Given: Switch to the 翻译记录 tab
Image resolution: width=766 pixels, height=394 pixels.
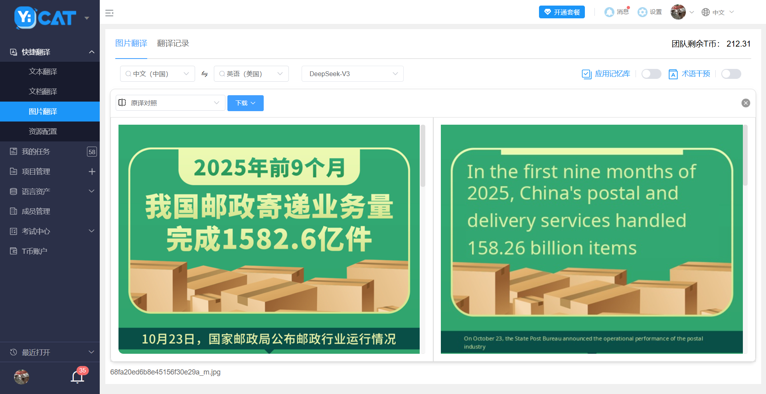Looking at the screenshot, I should pos(173,43).
